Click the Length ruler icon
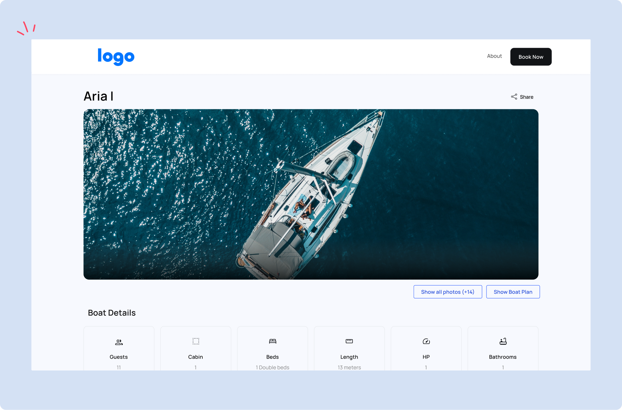The image size is (622, 410). click(x=349, y=341)
